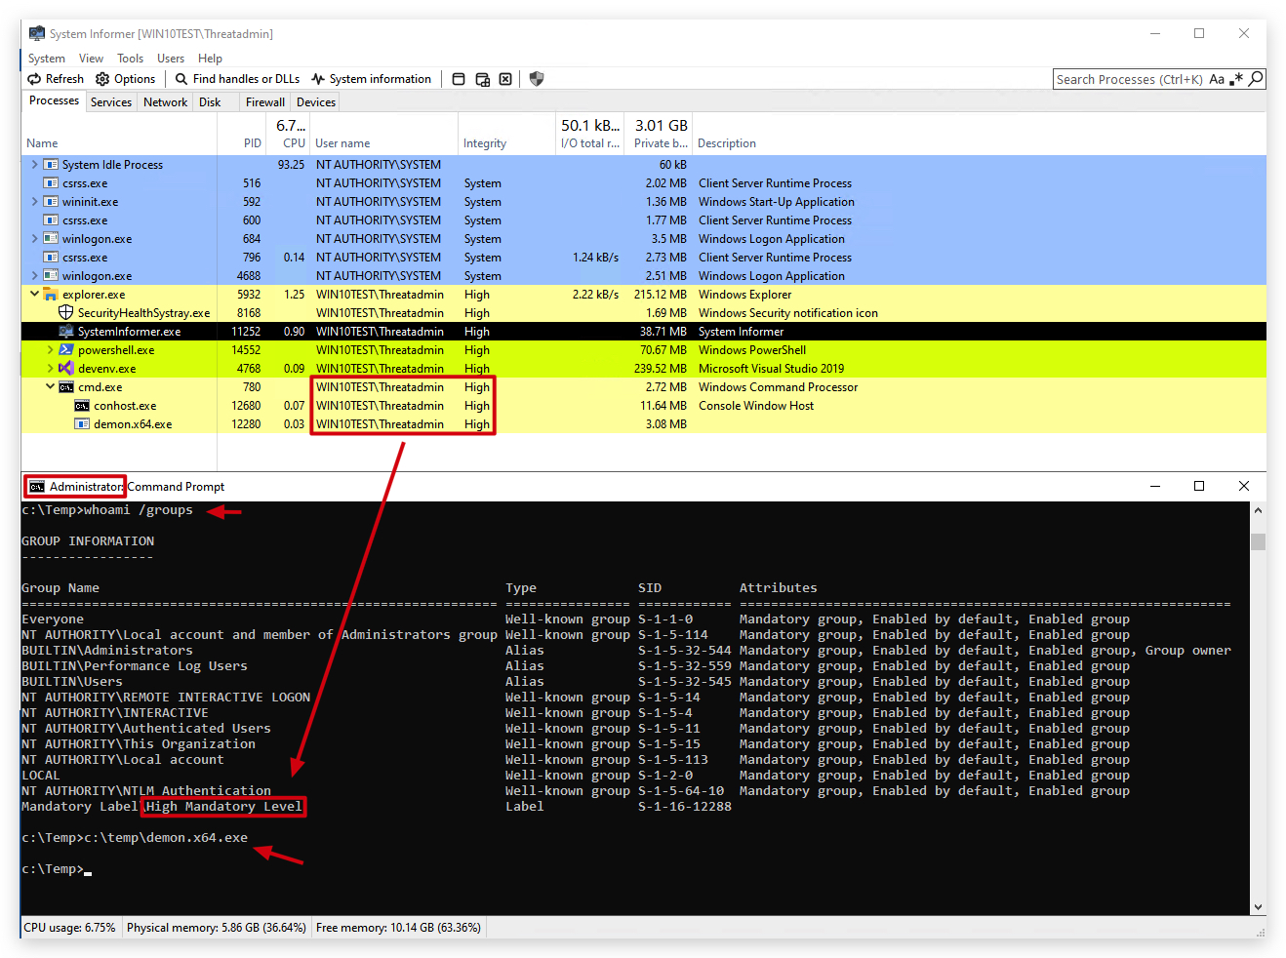The height and width of the screenshot is (958, 1286).
Task: Click the Refresh toolbar icon
Action: [x=34, y=79]
